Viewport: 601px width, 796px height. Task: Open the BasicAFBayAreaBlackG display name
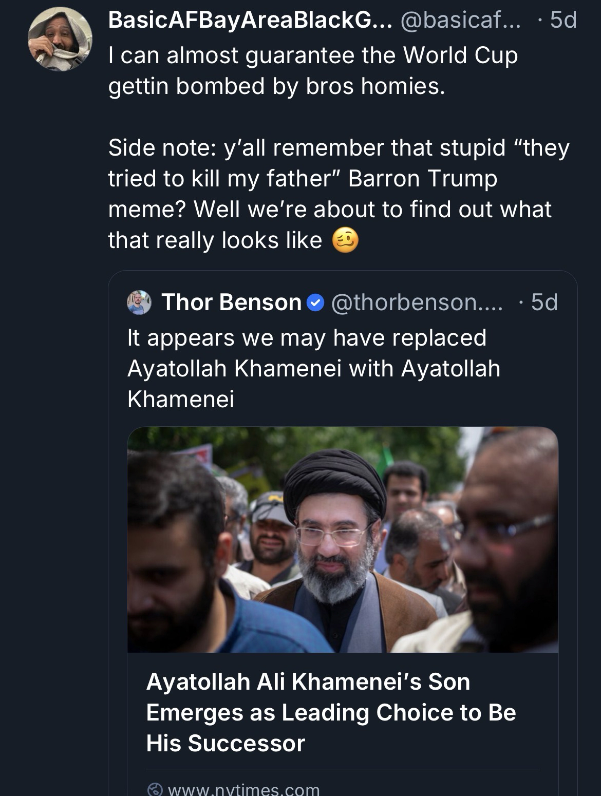250,21
